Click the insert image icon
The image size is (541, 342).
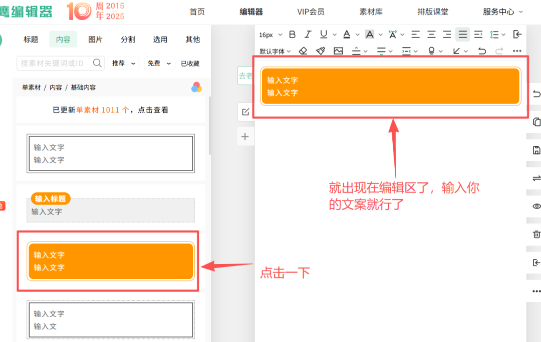(x=339, y=51)
